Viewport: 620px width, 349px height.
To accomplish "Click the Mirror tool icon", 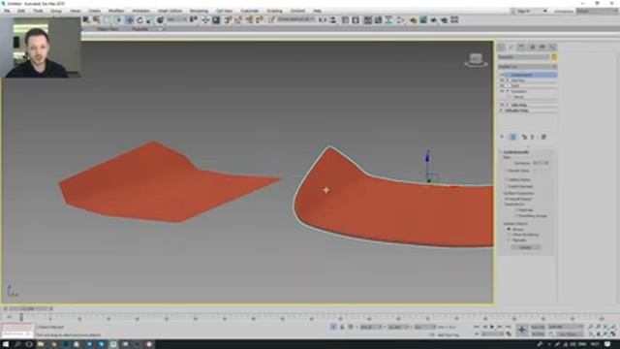I will [x=323, y=19].
